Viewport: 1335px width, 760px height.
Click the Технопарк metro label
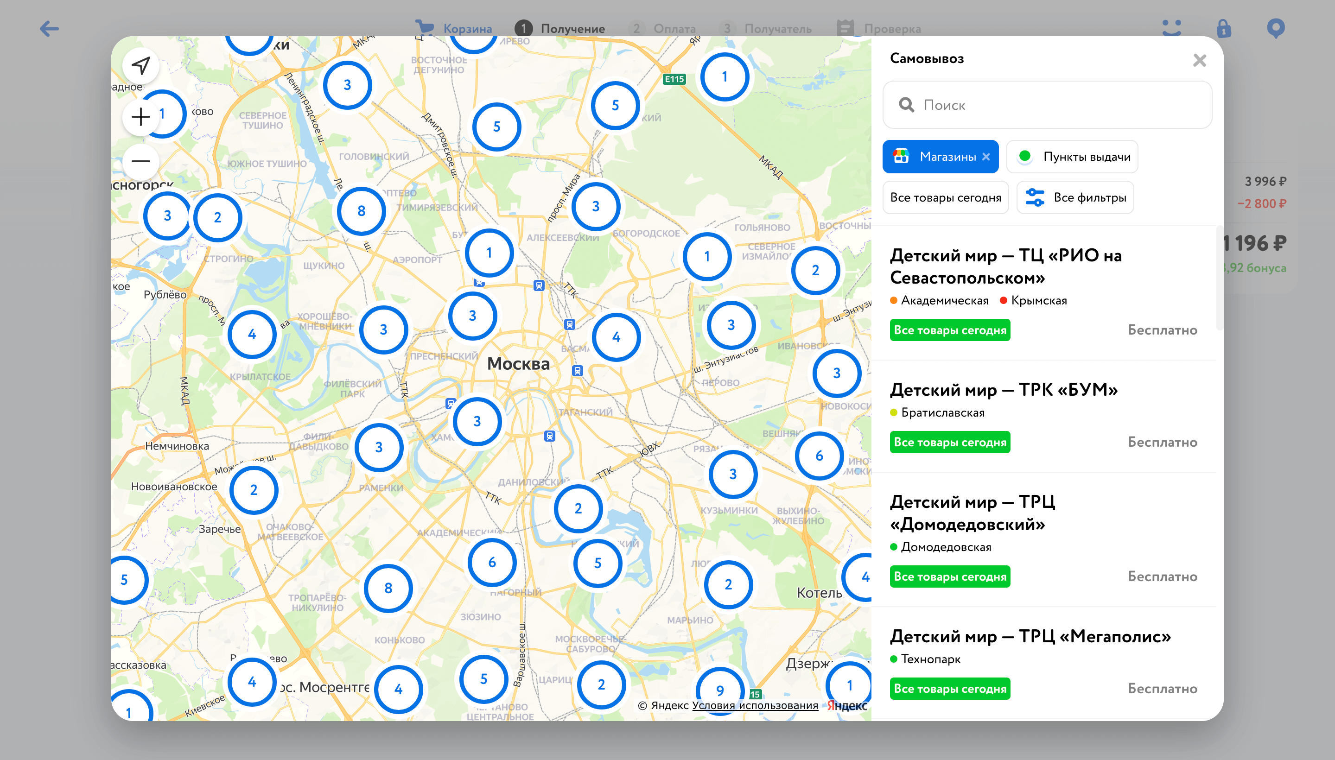tap(930, 659)
